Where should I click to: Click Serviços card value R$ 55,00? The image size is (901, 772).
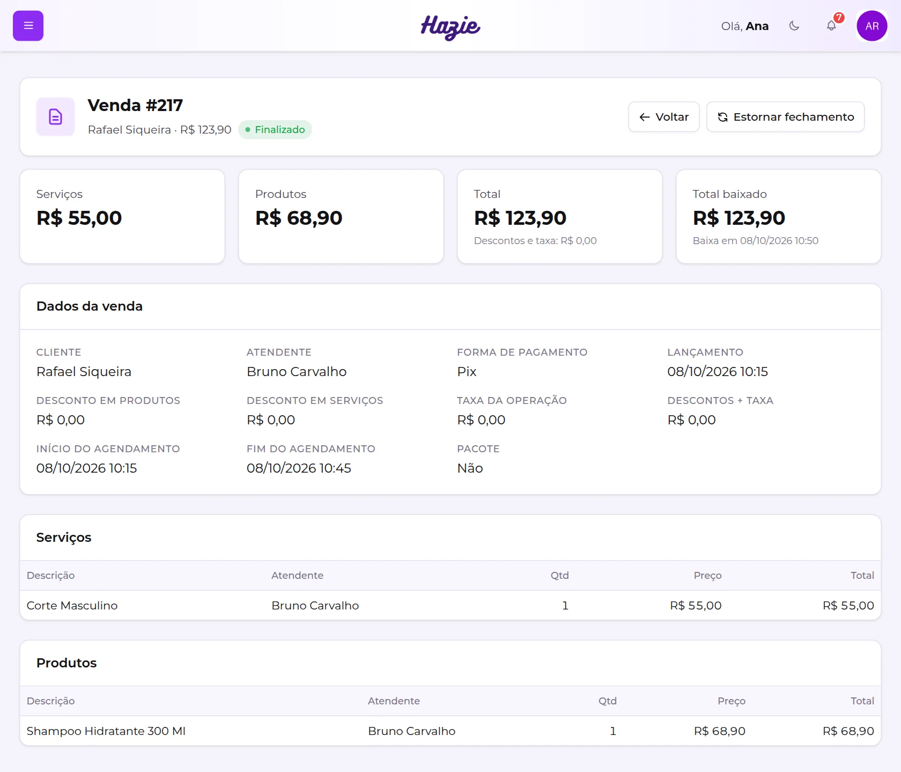(79, 218)
